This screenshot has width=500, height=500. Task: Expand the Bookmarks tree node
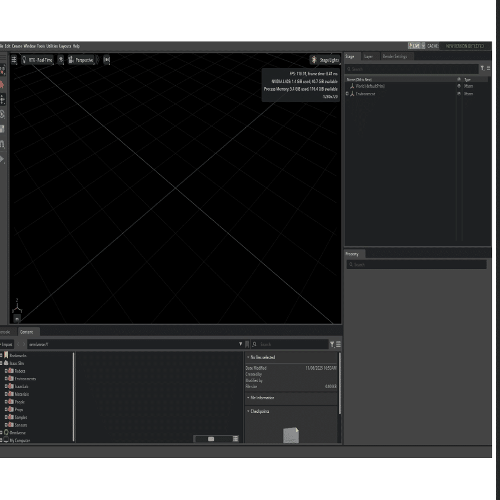pyautogui.click(x=1, y=355)
